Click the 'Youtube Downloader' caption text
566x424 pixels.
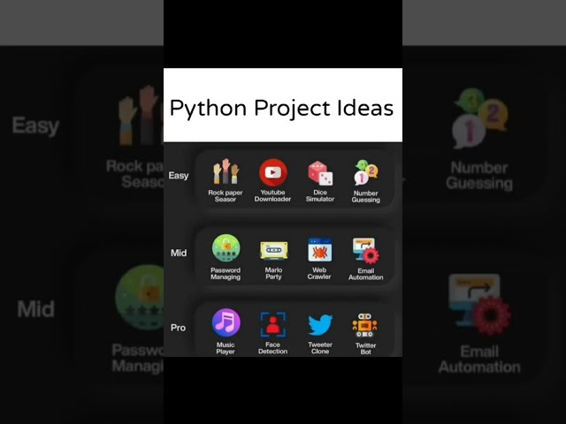(x=272, y=196)
